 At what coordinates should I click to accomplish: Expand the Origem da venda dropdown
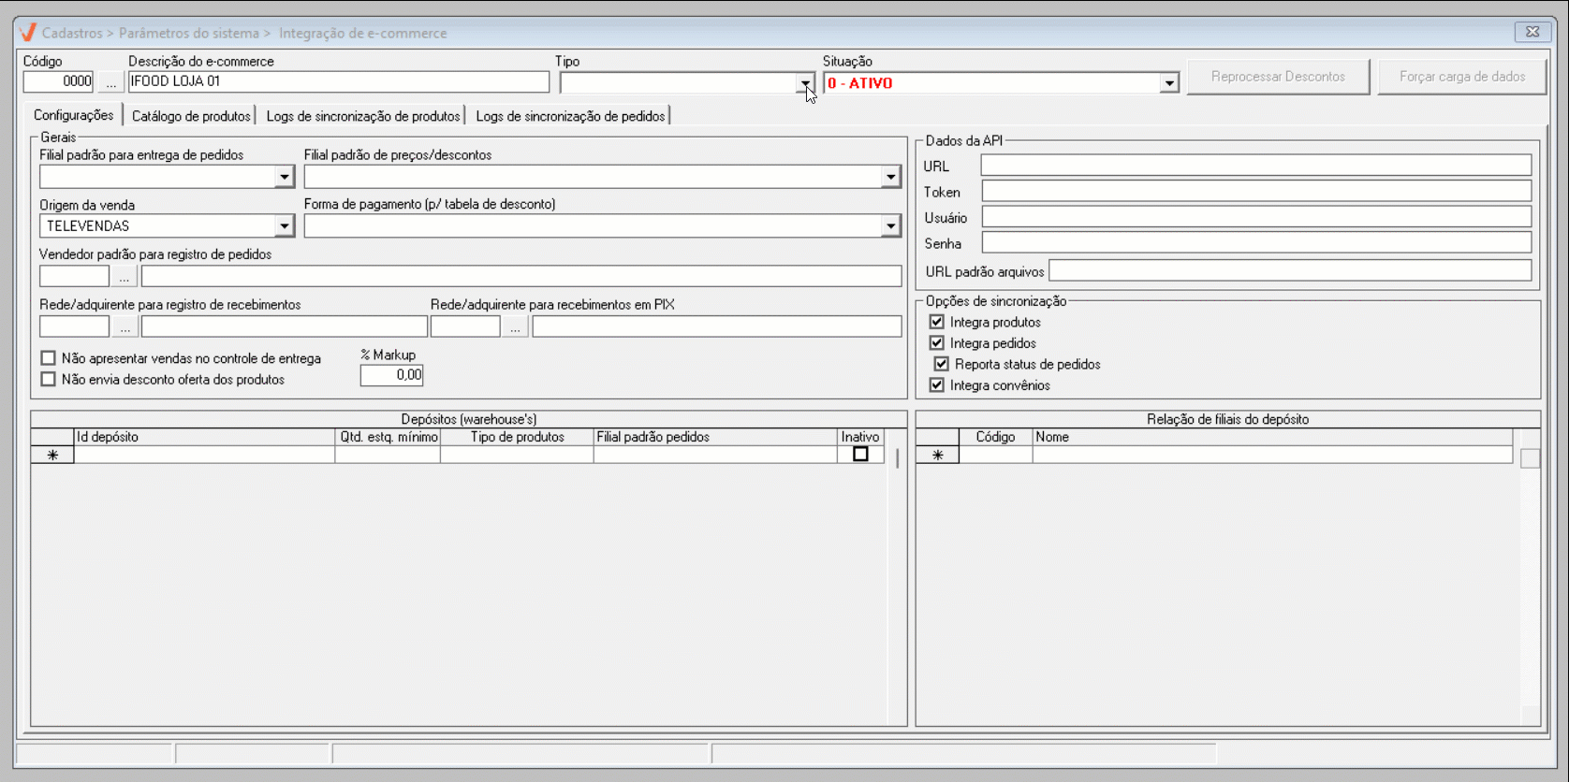tap(284, 226)
